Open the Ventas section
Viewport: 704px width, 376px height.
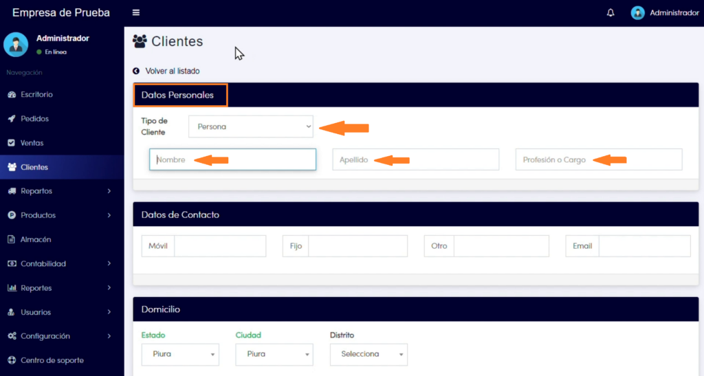[62, 143]
